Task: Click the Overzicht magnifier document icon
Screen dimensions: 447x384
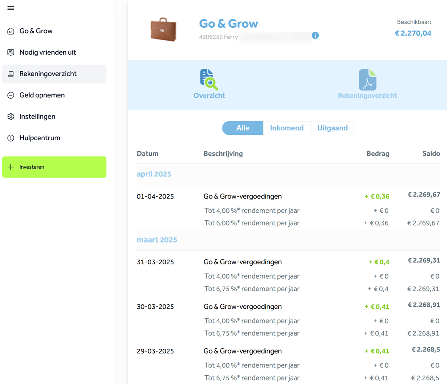Action: [209, 80]
